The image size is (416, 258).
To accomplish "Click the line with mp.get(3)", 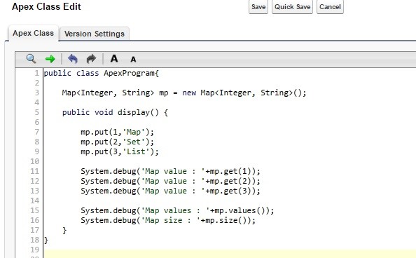I will 171,191.
